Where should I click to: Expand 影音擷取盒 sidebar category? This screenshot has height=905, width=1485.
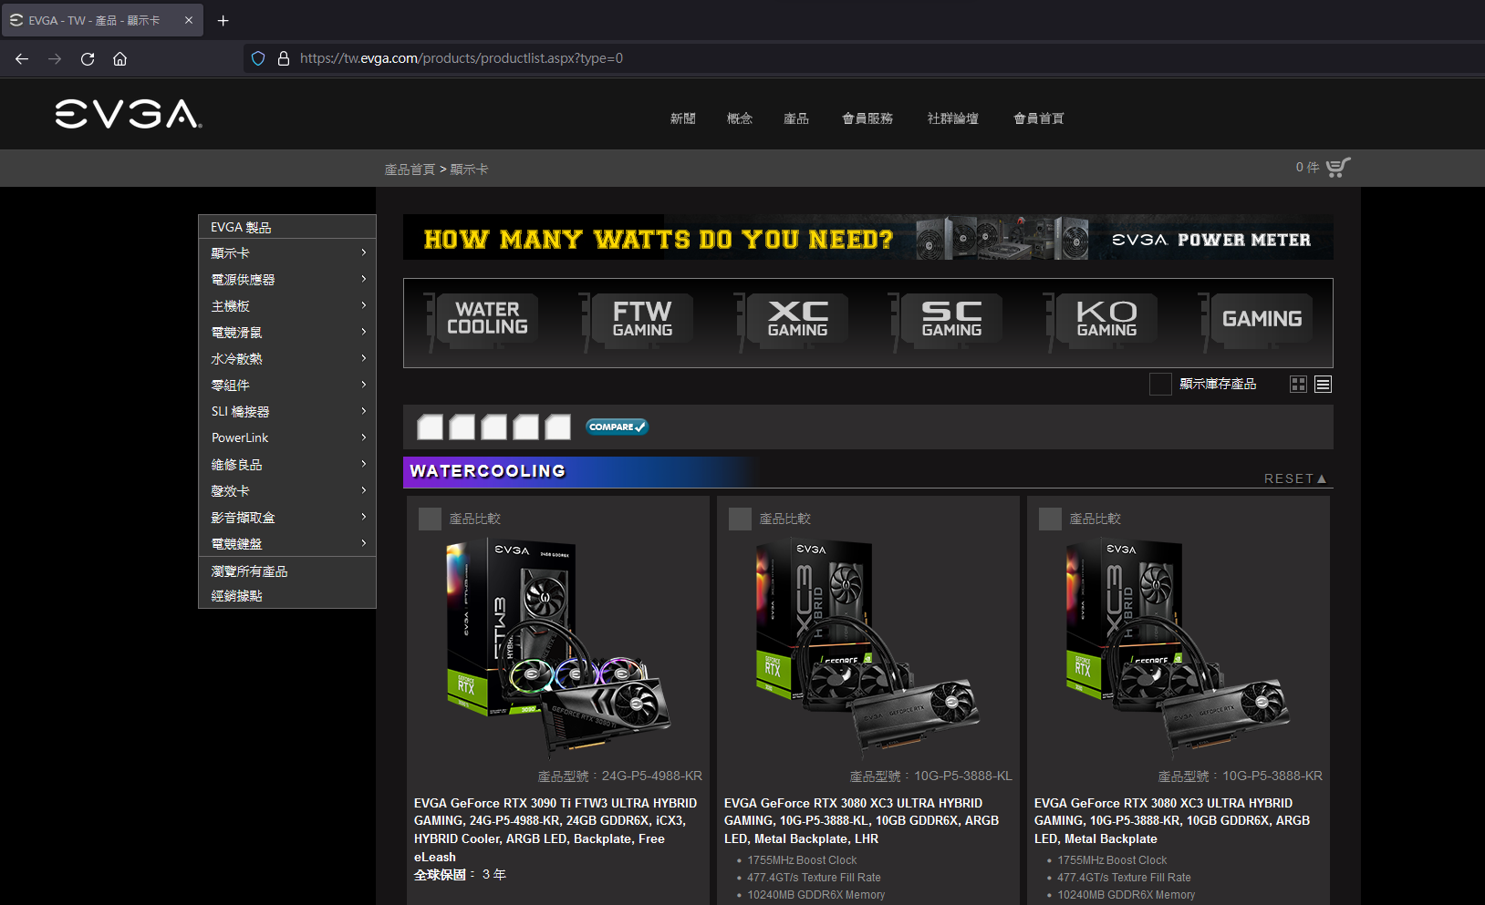coord(287,518)
